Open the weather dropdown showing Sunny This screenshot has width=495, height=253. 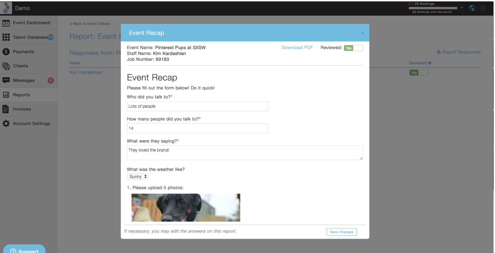click(137, 177)
